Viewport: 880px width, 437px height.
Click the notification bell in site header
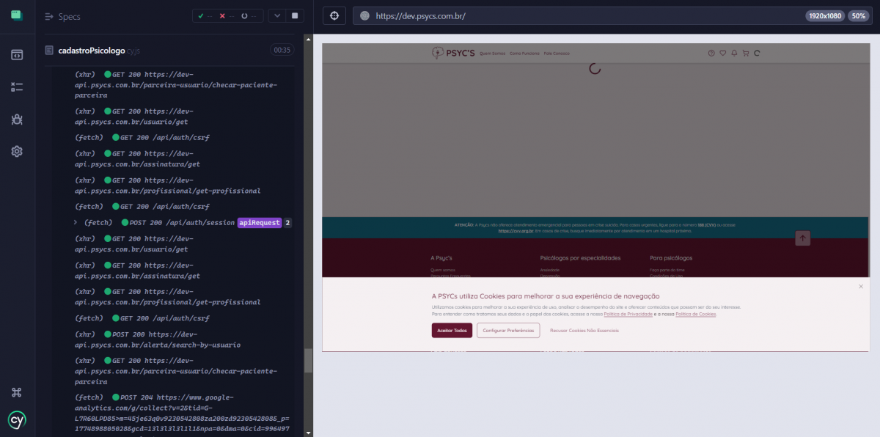734,53
